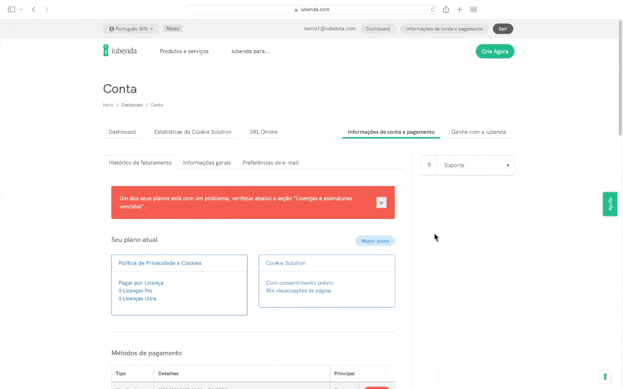Click Sair to log out
Screen dimensions: 623x389
point(502,29)
